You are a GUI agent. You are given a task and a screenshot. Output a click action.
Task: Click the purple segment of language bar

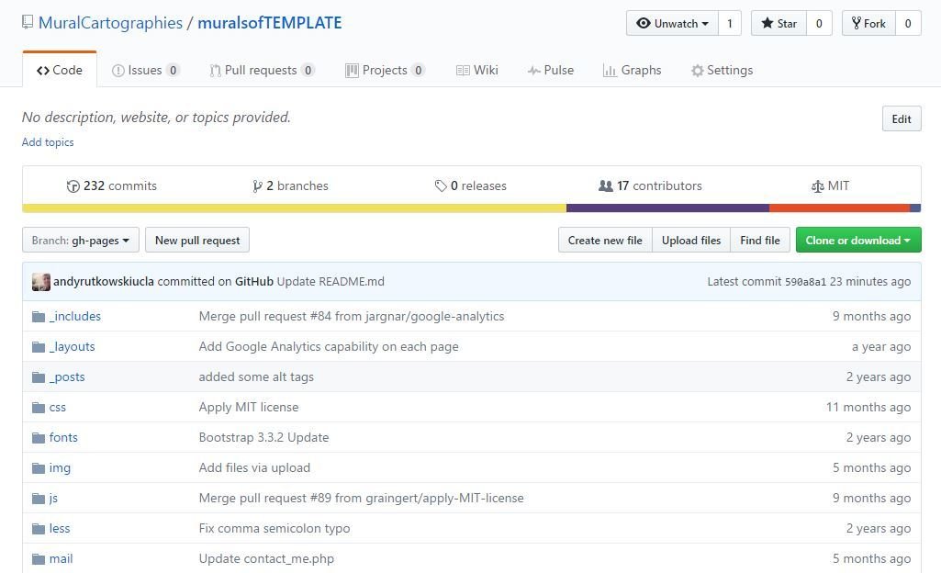668,208
